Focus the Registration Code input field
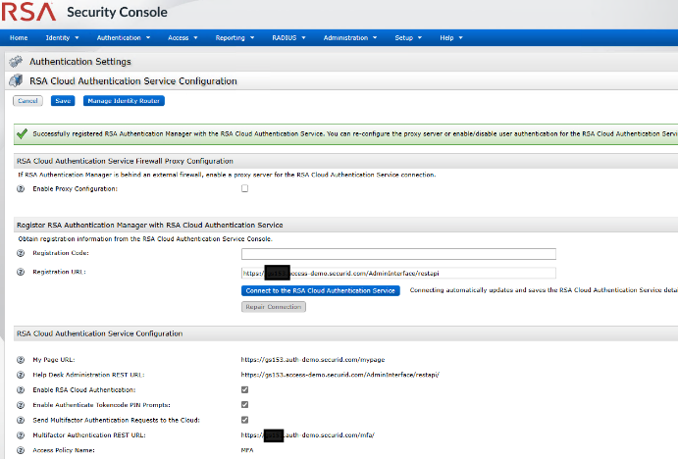 coord(399,255)
